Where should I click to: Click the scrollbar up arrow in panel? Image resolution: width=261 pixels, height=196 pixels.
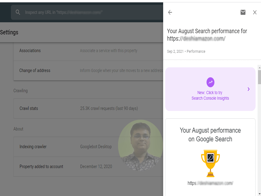259,67
